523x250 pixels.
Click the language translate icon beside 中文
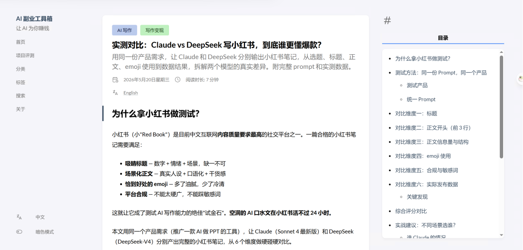(19, 217)
